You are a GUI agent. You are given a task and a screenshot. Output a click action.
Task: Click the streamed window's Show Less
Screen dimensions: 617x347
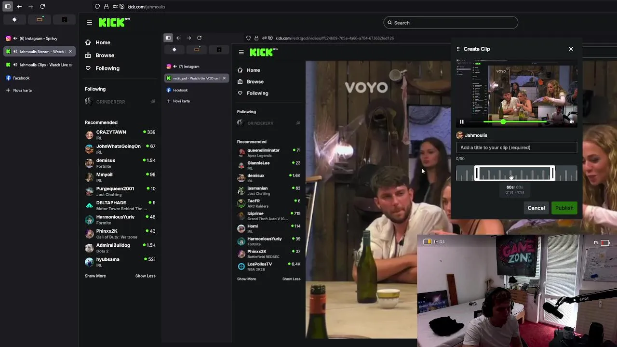coord(291,279)
